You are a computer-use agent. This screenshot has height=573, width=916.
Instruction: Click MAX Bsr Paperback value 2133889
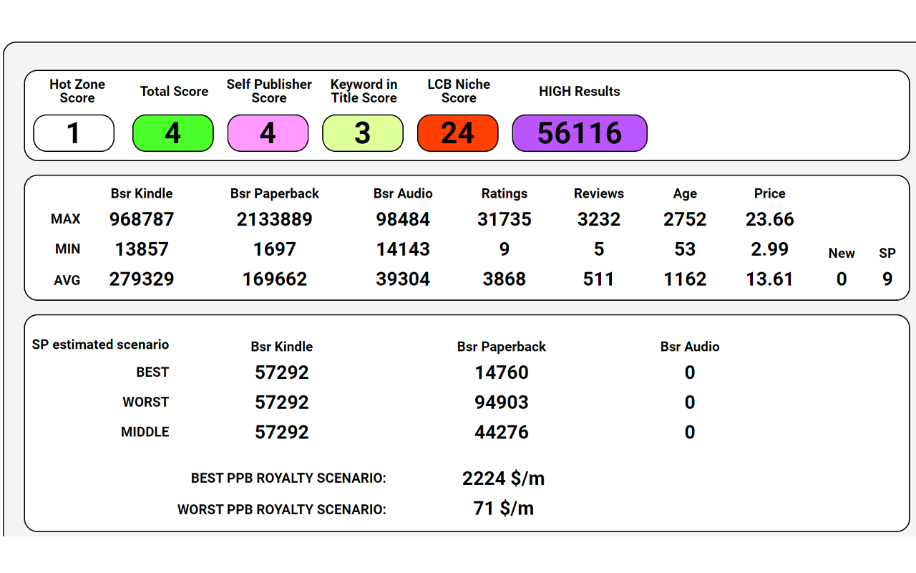point(275,219)
